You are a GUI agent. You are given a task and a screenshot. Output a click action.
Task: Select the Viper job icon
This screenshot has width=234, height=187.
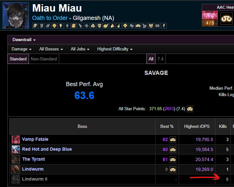pyautogui.click(x=151, y=26)
